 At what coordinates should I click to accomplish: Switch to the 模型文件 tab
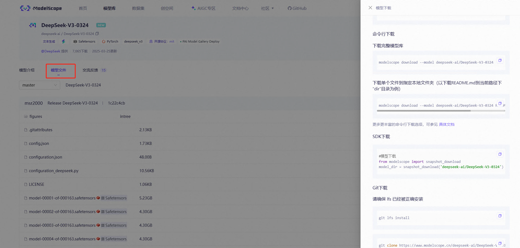[x=59, y=70]
